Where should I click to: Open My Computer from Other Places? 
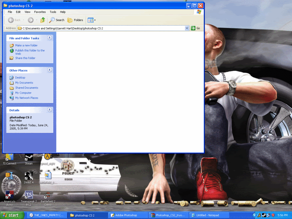[23, 93]
